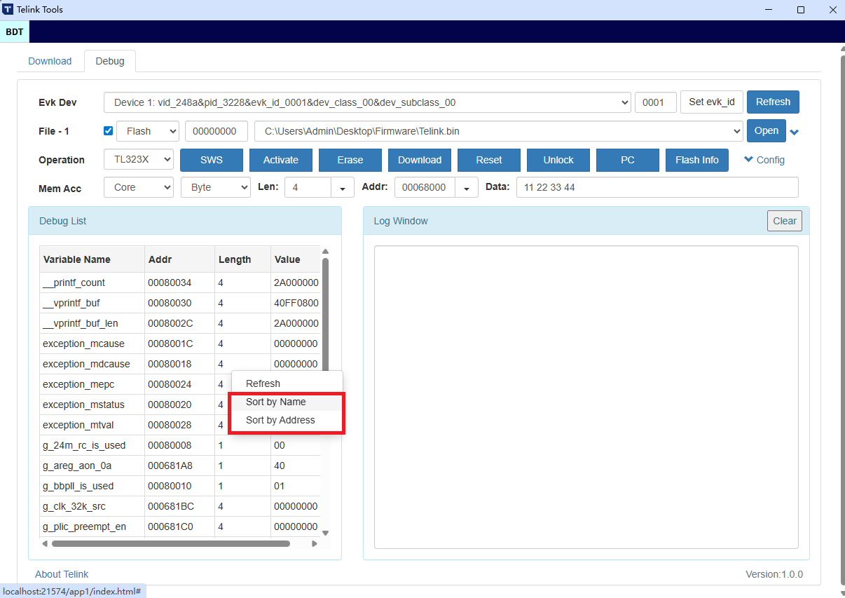845x598 pixels.
Task: Click the SWS operation button
Action: coord(211,160)
